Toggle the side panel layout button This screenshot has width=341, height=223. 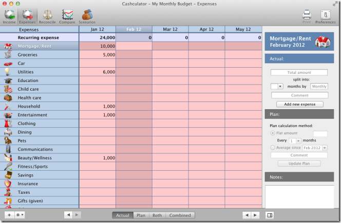270,215
